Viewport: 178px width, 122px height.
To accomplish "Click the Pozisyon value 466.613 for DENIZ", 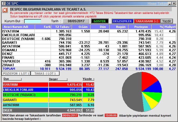I will (145, 54).
